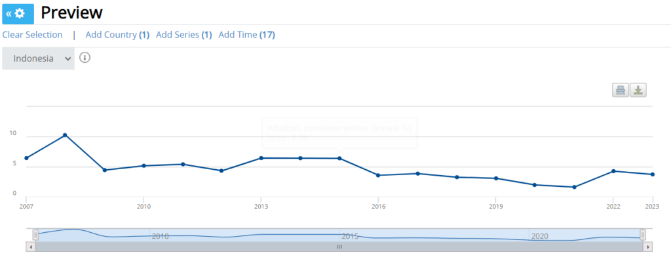This screenshot has width=671, height=261.
Task: Click the 10 y-axis label
Action: pos(13,133)
